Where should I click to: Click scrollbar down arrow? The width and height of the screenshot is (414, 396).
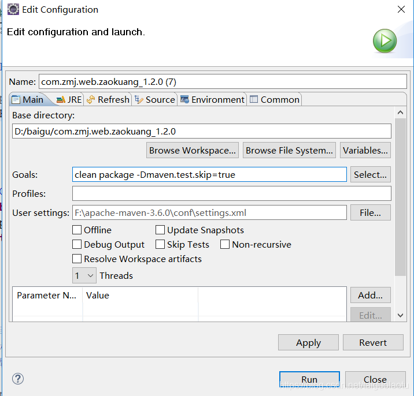tap(400, 315)
